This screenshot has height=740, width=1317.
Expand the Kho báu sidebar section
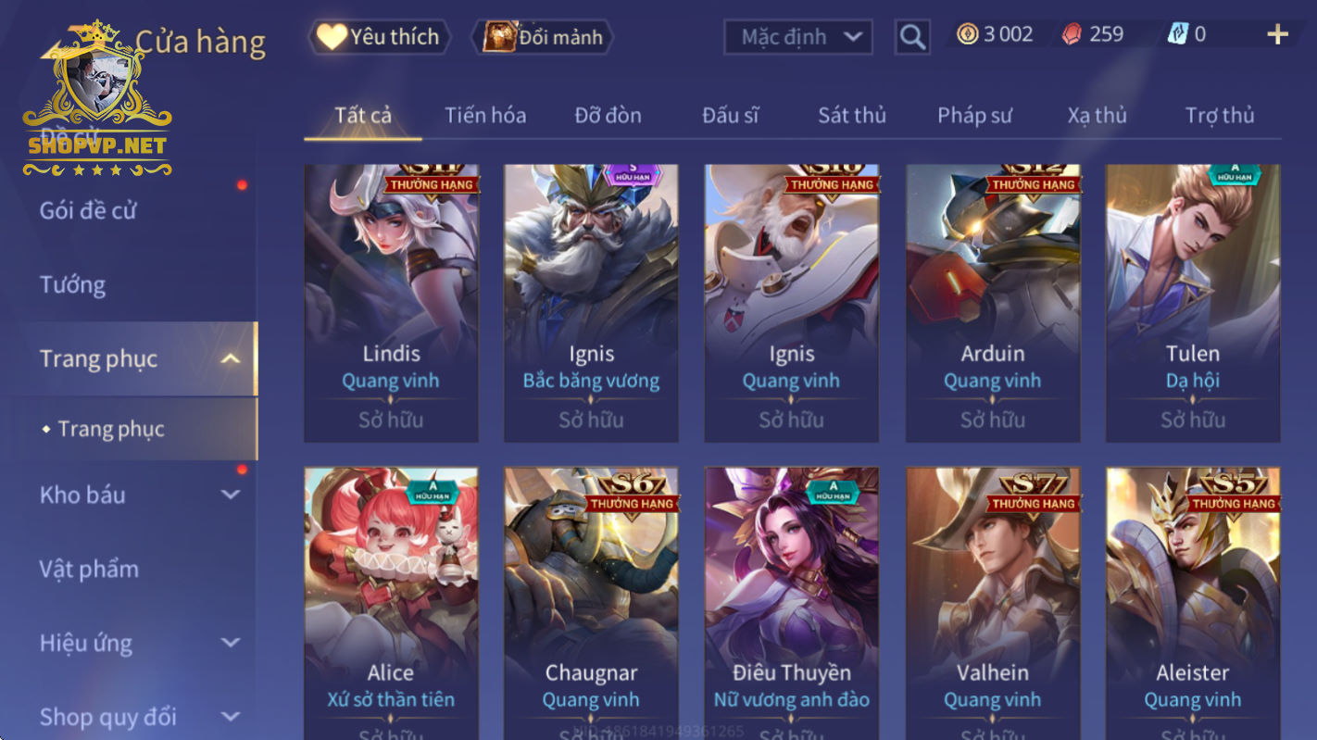pos(231,495)
